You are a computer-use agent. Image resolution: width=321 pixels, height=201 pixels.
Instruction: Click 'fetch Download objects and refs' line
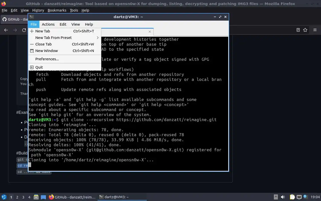[x=110, y=74]
